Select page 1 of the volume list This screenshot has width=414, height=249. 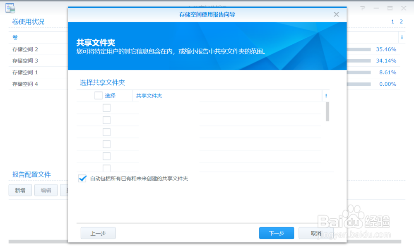(x=392, y=22)
